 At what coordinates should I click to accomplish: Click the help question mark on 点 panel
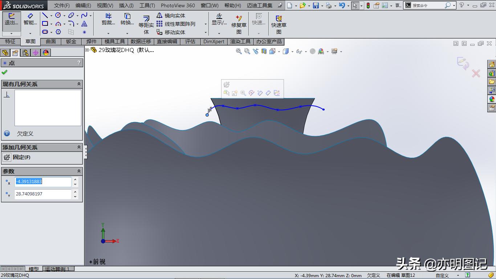coord(79,62)
